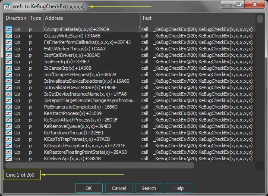
Task: Click the Line 1 of 260 status text
Action: tap(20, 175)
